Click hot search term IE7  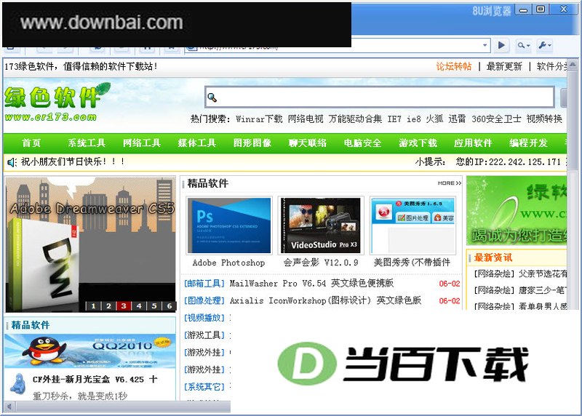394,119
